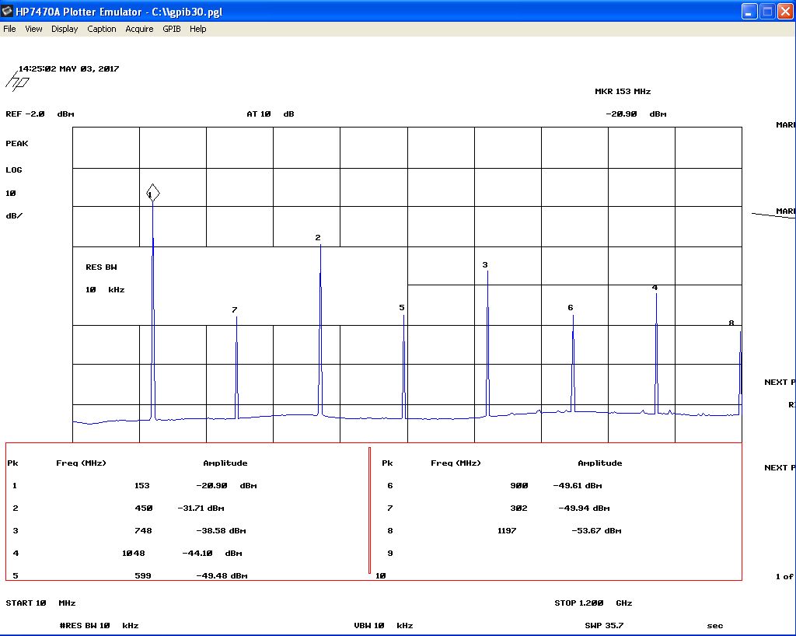The width and height of the screenshot is (796, 636).
Task: Click the MKR 153 MHz readout text
Action: point(623,92)
